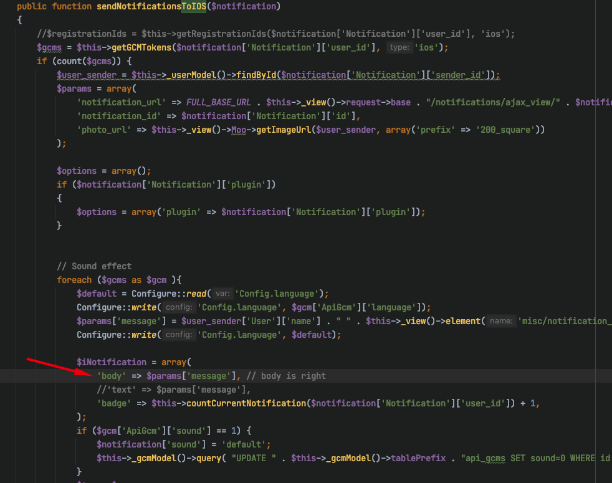Click the 'misc/notification_' string
The width and height of the screenshot is (612, 483).
pyautogui.click(x=565, y=321)
